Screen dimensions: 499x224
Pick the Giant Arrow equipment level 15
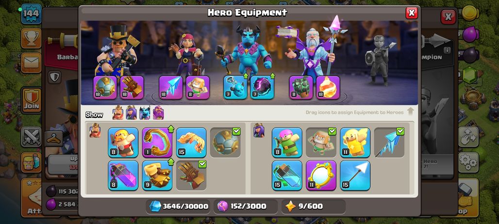click(x=355, y=175)
